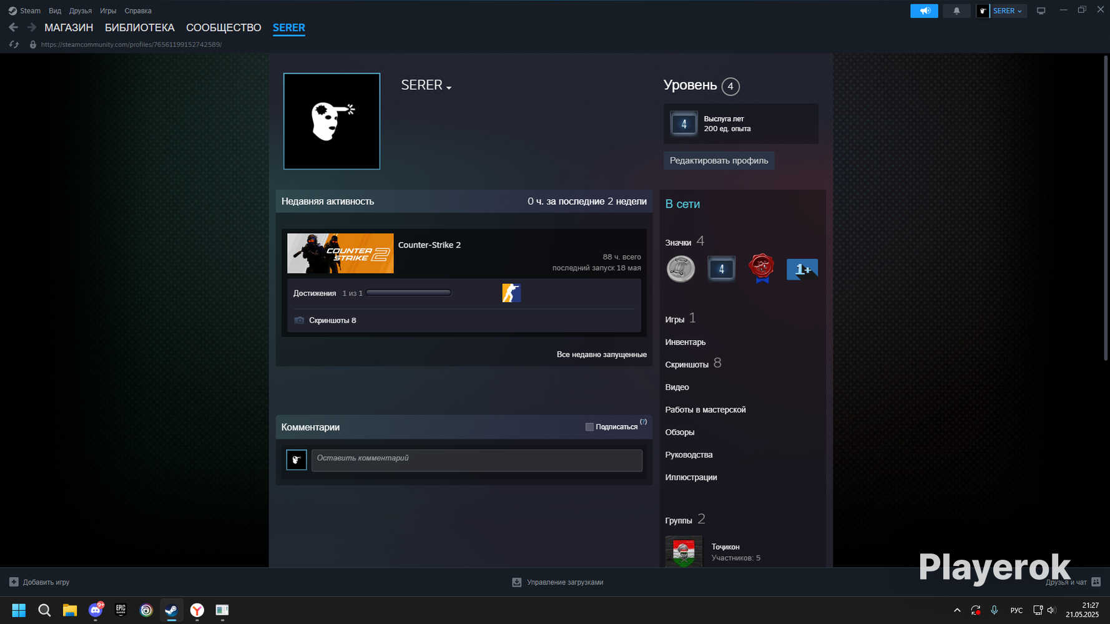Image resolution: width=1110 pixels, height=624 pixels.
Task: Open the blue 1+ badge
Action: pos(802,269)
